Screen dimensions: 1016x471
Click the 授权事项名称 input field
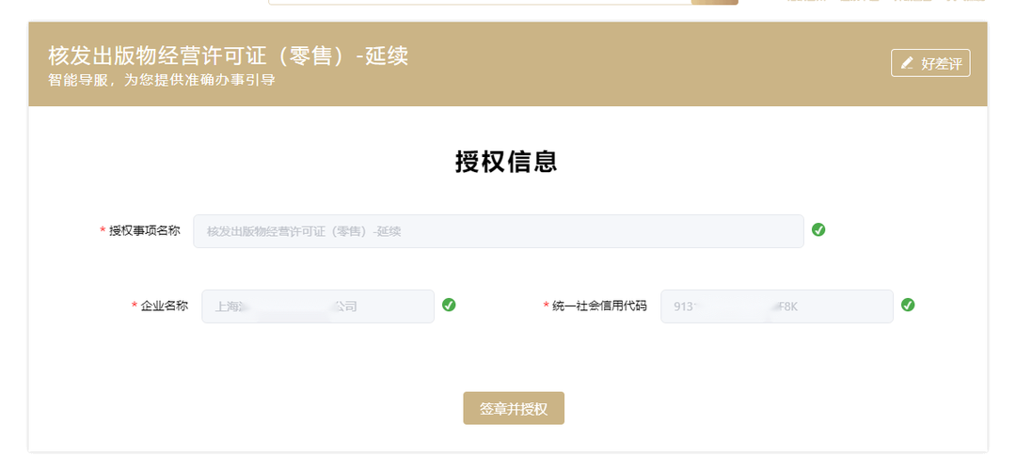[x=499, y=231]
